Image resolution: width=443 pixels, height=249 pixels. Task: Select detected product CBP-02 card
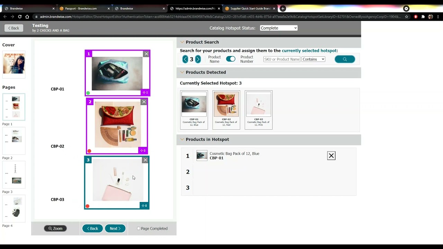click(x=226, y=110)
